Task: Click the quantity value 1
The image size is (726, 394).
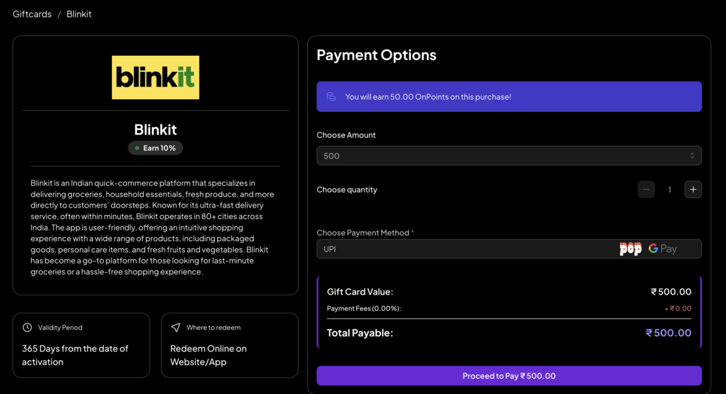Action: (669, 190)
